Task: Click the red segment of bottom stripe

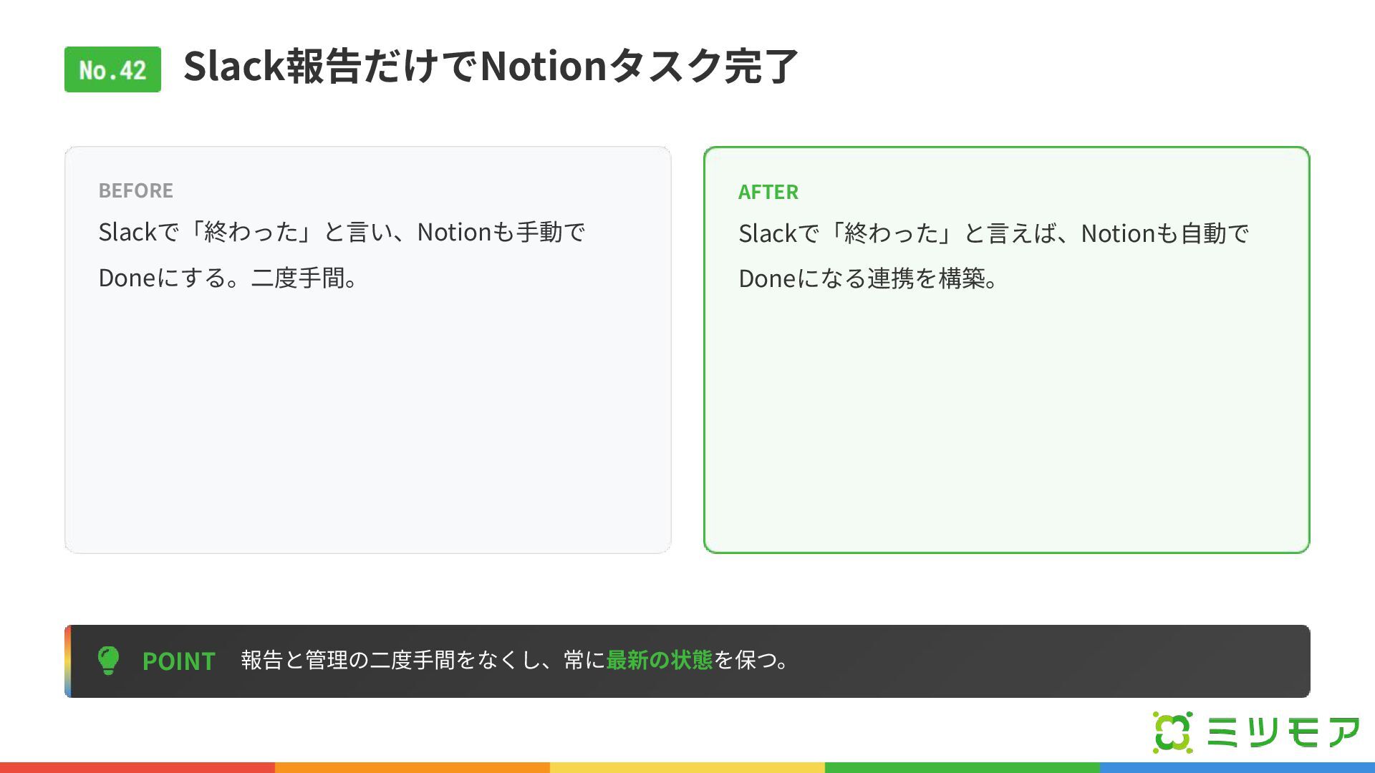Action: click(137, 767)
